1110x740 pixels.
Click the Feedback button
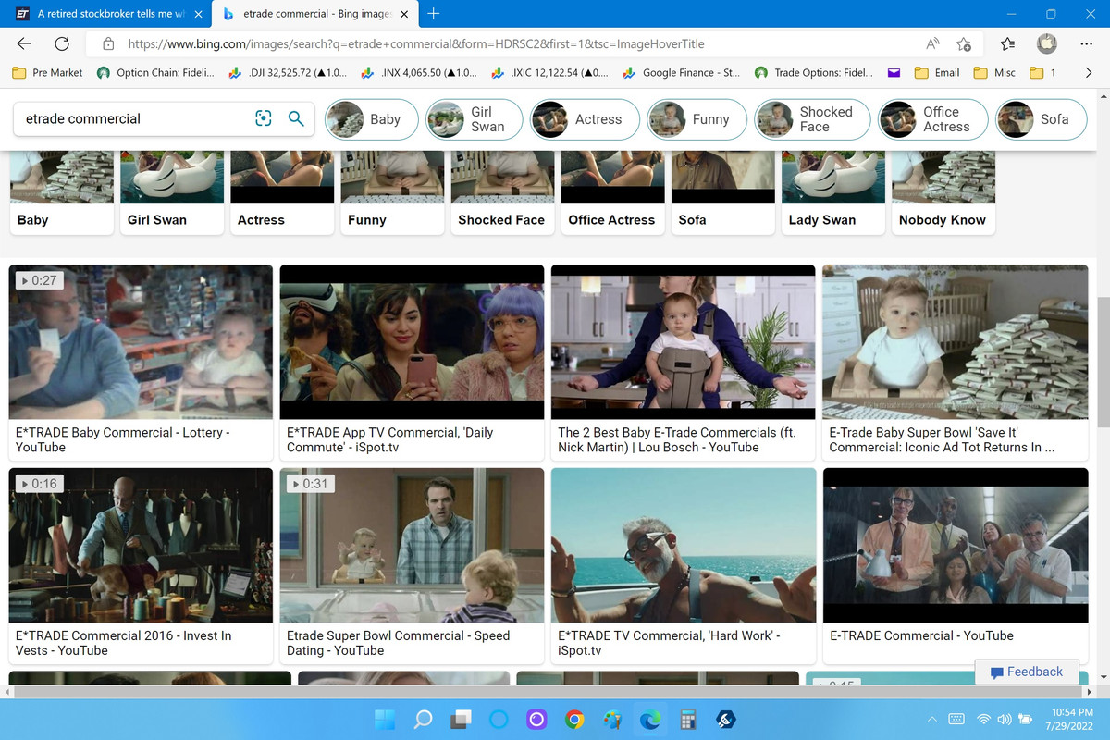(1027, 672)
